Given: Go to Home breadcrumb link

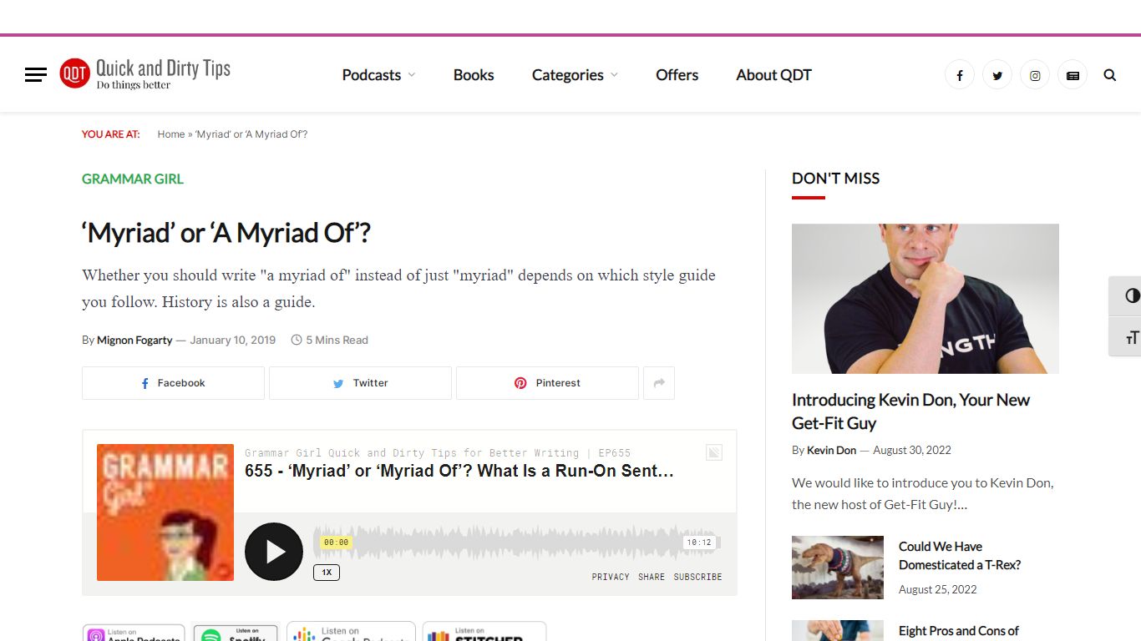Looking at the screenshot, I should click(x=171, y=134).
